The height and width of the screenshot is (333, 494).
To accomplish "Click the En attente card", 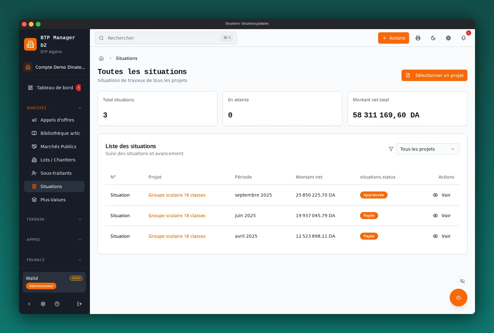I will pyautogui.click(x=282, y=109).
